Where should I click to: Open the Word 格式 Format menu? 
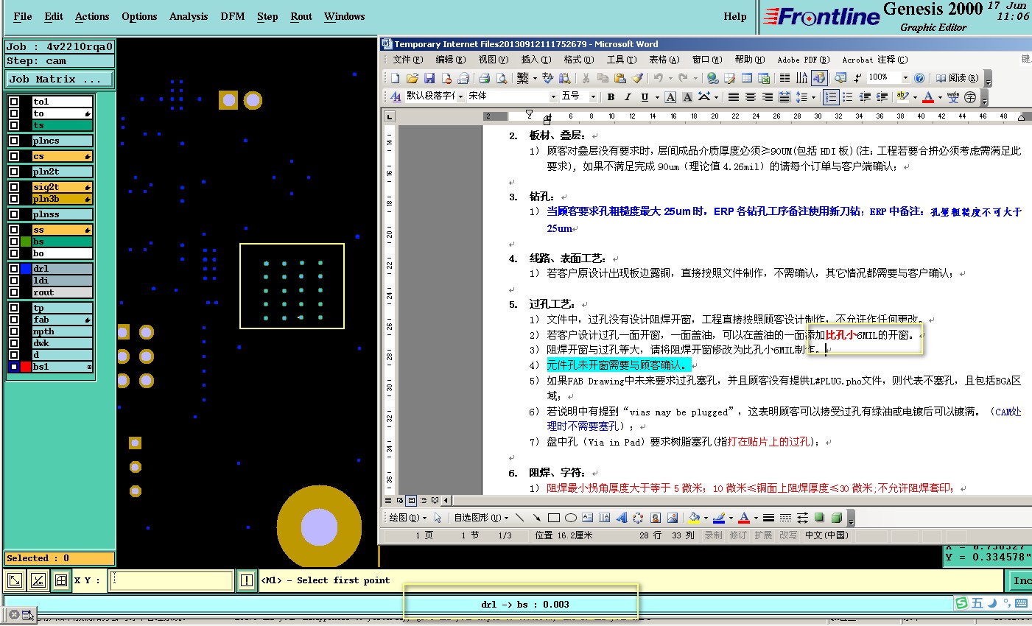578,60
